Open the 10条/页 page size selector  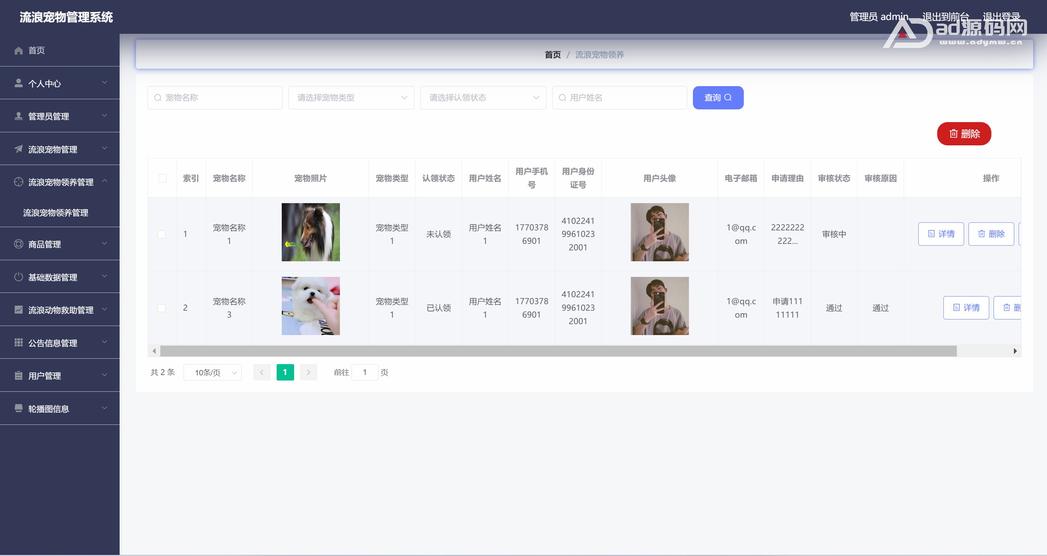tap(212, 372)
